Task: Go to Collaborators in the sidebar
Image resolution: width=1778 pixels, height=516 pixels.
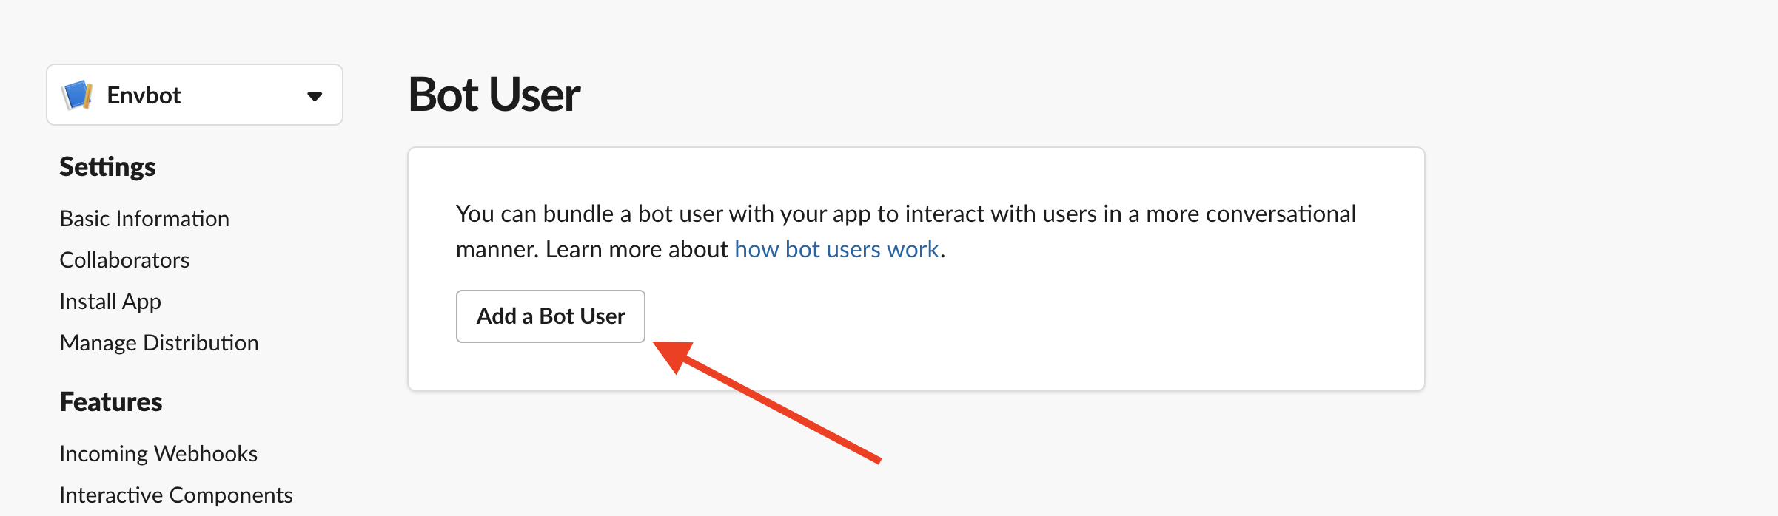Action: (x=124, y=260)
